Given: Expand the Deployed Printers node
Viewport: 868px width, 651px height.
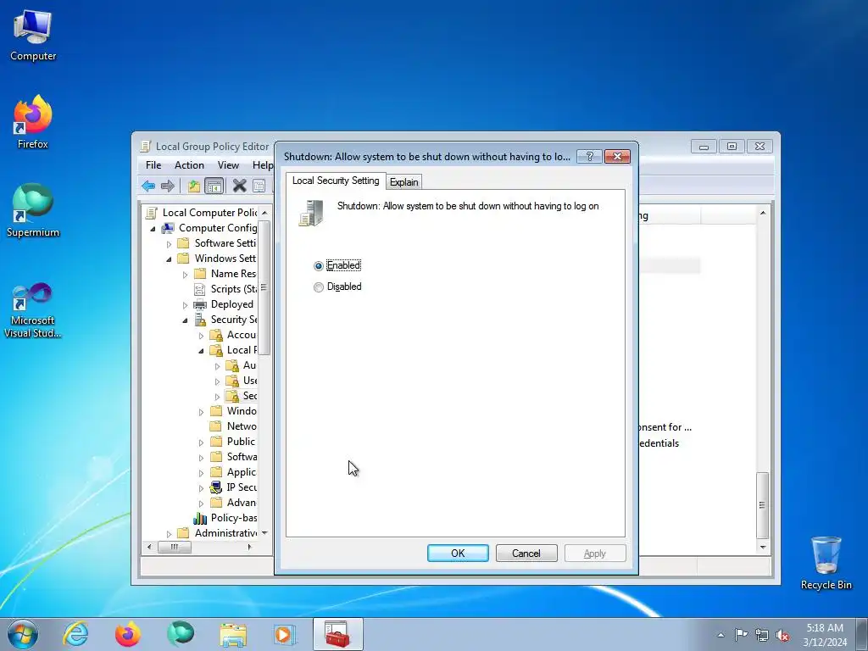Looking at the screenshot, I should coord(185,305).
